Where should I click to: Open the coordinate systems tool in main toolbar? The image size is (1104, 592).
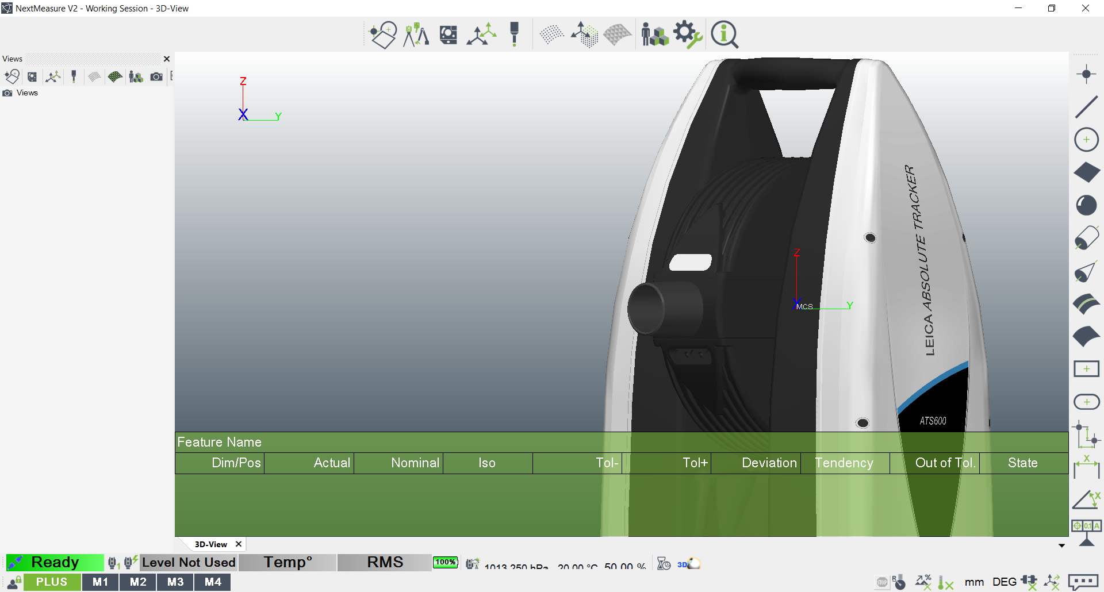pyautogui.click(x=481, y=34)
